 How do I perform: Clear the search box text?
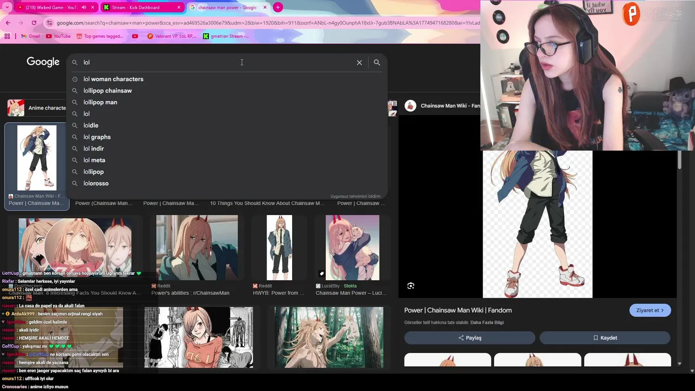pos(359,62)
